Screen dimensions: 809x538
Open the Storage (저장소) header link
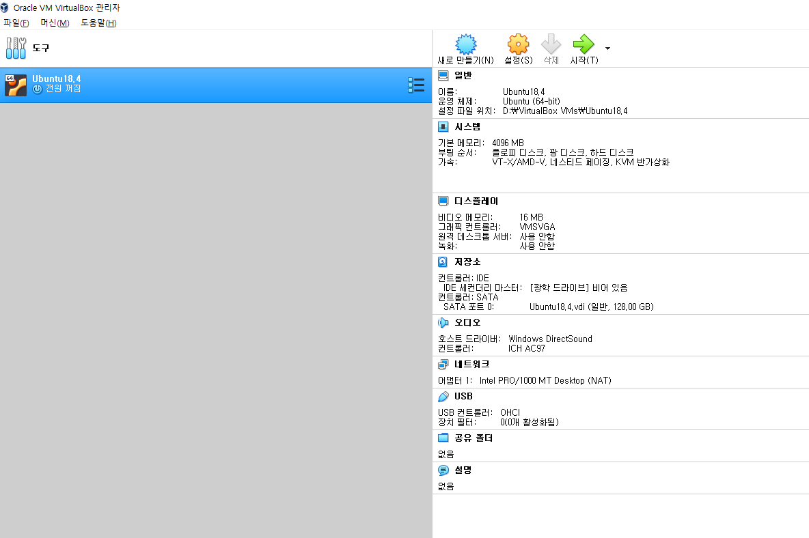[x=467, y=261]
